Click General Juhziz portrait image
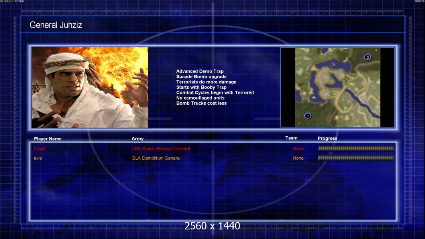Screen dimensions: 425x239 point(90,87)
